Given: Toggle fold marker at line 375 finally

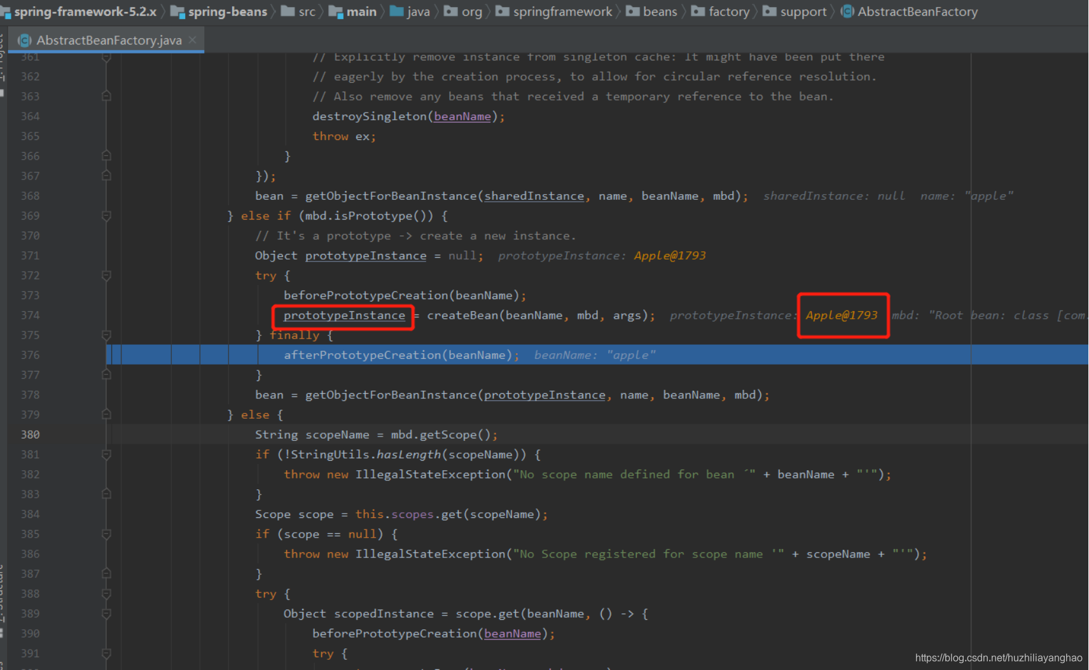Looking at the screenshot, I should (106, 335).
